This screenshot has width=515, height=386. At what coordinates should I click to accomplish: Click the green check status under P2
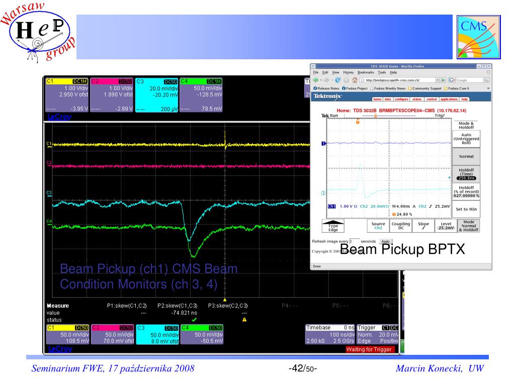click(194, 320)
